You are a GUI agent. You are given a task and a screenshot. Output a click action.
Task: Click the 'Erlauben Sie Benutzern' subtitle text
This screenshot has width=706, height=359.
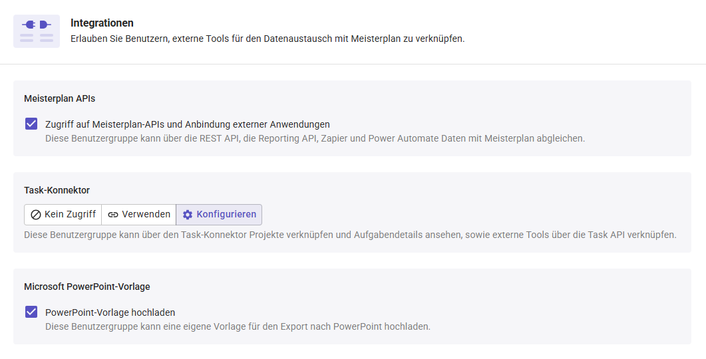click(x=267, y=39)
